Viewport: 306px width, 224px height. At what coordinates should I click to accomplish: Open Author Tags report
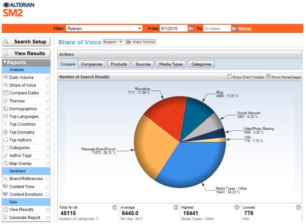[20, 156]
